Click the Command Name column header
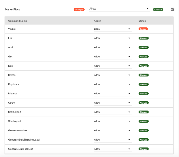 [x=18, y=21]
